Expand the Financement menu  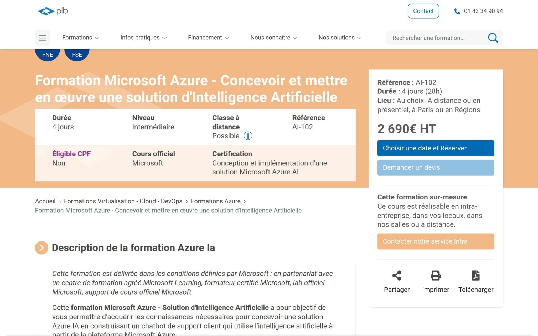click(209, 38)
